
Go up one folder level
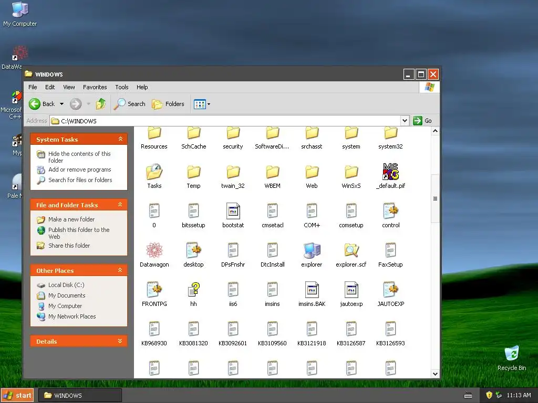(x=101, y=103)
